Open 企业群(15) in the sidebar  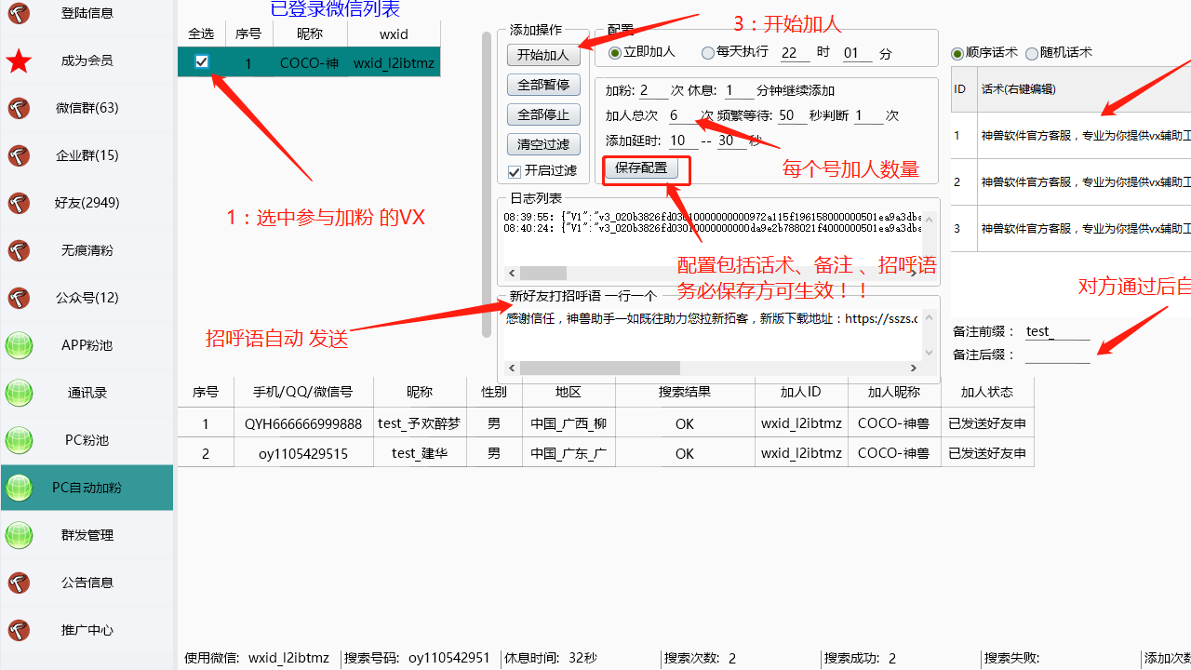[x=19, y=155]
